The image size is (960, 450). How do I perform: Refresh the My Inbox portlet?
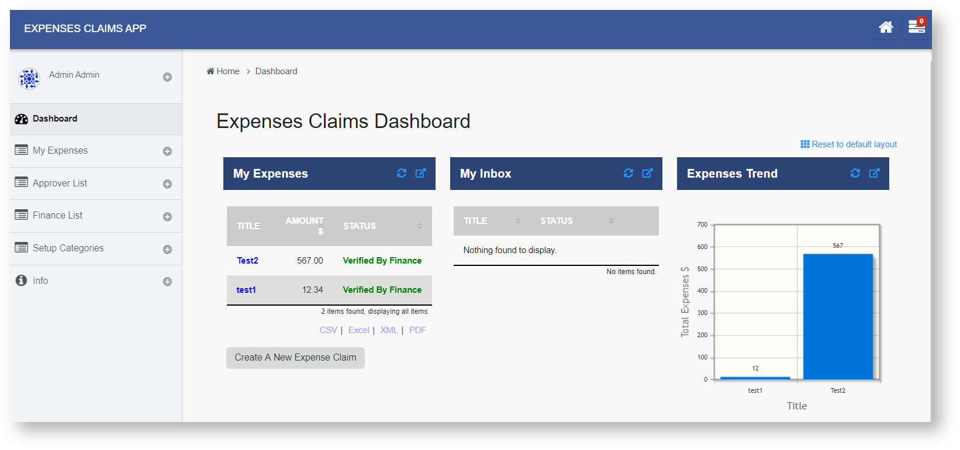(x=629, y=173)
